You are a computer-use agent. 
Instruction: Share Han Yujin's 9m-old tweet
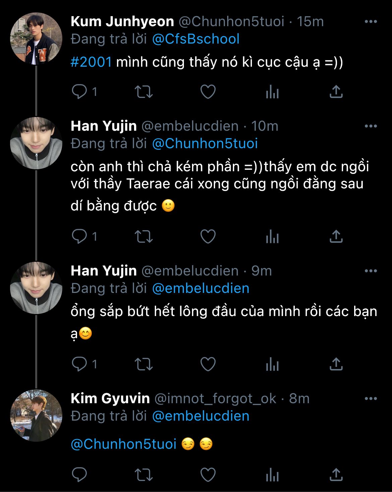pyautogui.click(x=336, y=364)
